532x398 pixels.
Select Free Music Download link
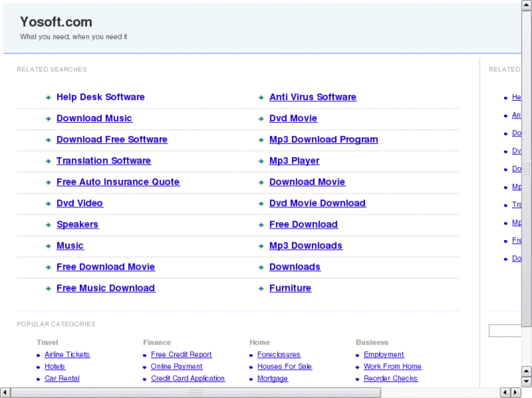coord(105,288)
